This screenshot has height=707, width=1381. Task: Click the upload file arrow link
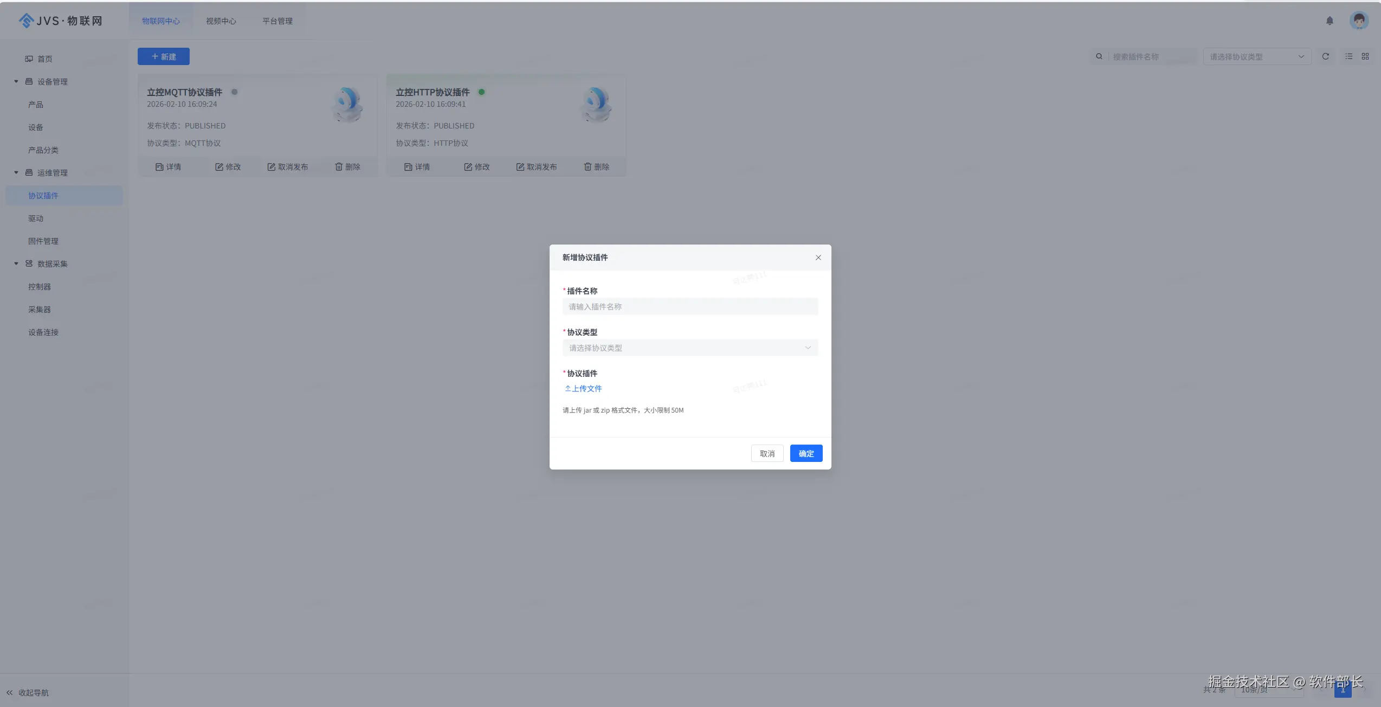click(x=583, y=389)
